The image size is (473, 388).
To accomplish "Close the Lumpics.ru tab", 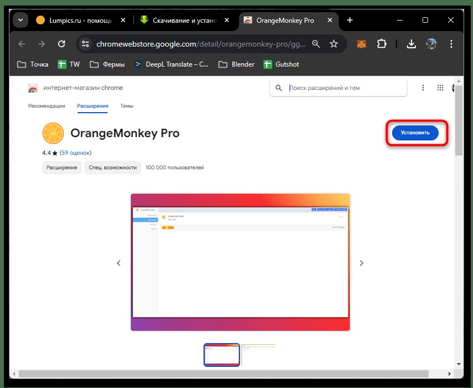I will pyautogui.click(x=123, y=20).
